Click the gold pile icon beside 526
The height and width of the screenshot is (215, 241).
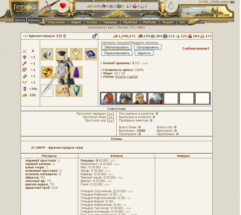24,95
